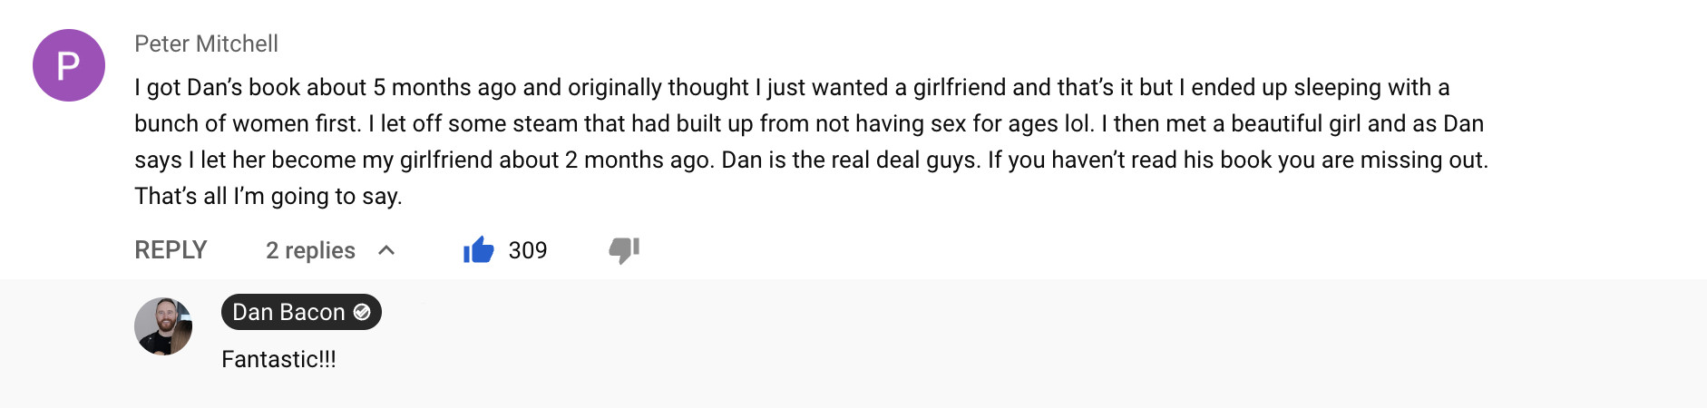The image size is (1707, 408).
Task: Open Peter Mitchell's purple P avatar
Action: 69,65
